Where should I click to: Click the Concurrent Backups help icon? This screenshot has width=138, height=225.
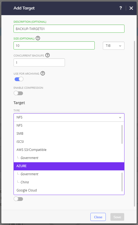tap(48, 55)
